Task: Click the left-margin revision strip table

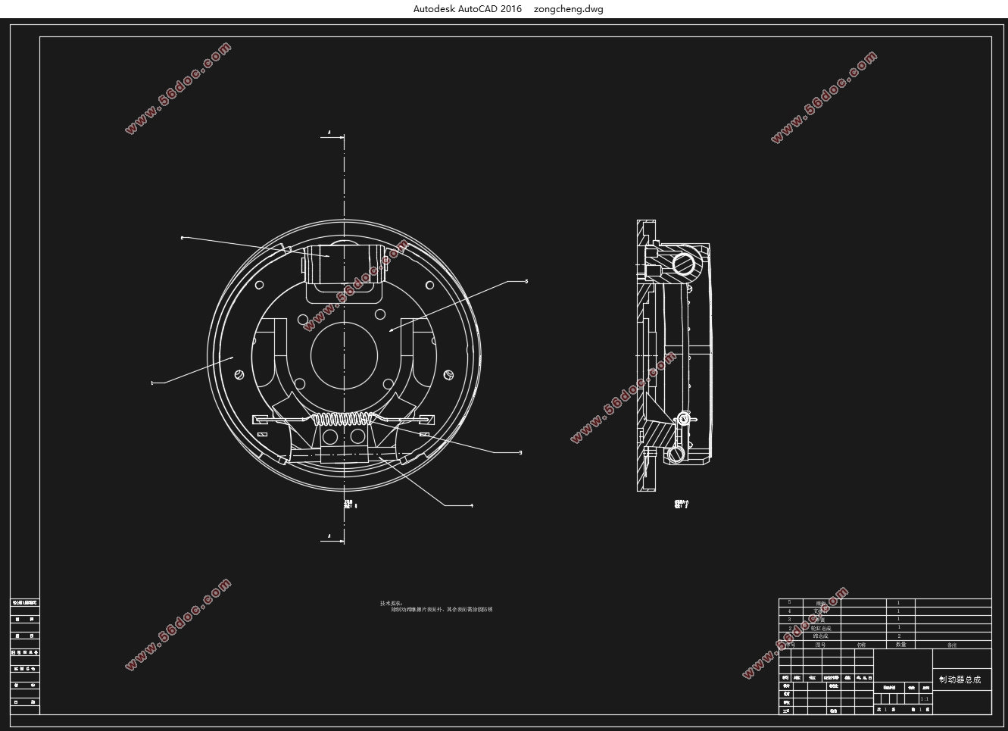Action: [25, 656]
